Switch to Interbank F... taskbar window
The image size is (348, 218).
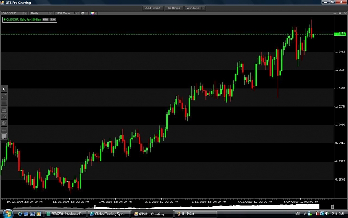[x=65, y=214]
